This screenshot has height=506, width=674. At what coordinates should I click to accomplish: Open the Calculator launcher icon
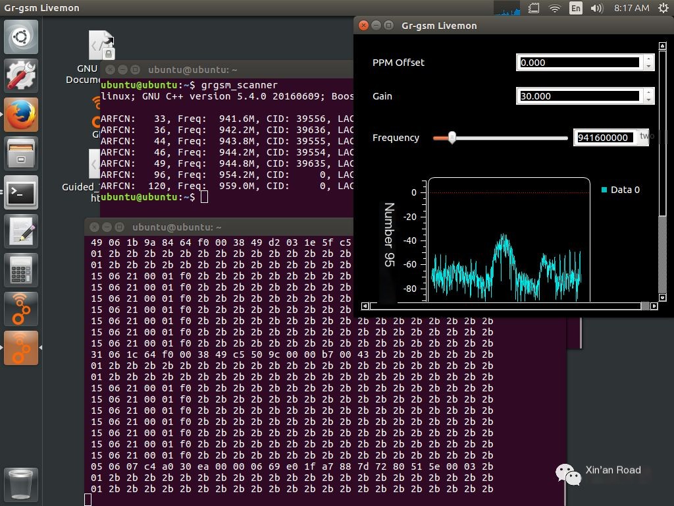click(x=21, y=269)
